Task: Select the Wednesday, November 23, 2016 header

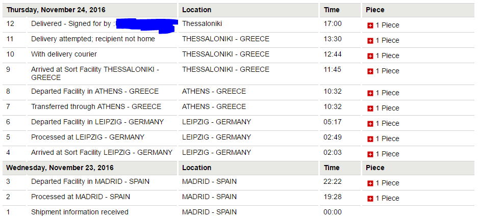Action: 60,168
